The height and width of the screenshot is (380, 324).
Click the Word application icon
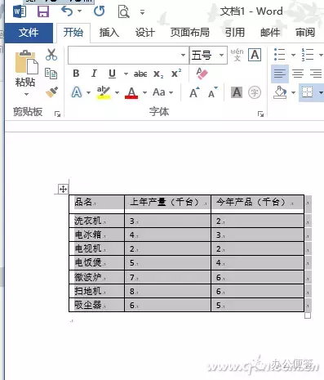pos(20,11)
